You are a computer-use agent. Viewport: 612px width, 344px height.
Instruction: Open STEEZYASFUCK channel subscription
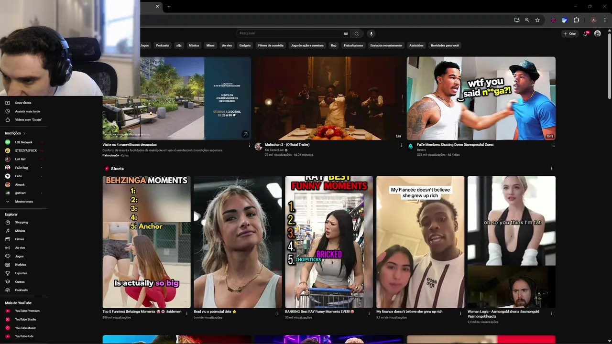(26, 150)
